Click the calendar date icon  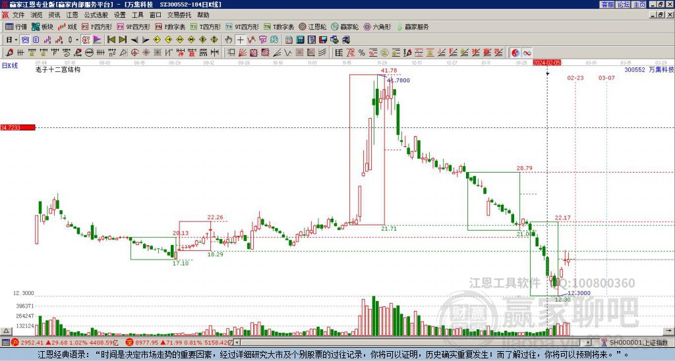click(289, 40)
